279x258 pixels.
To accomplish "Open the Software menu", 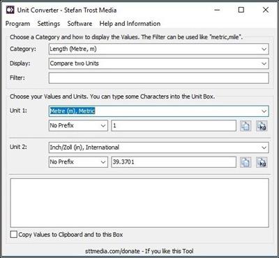I will 80,24.
